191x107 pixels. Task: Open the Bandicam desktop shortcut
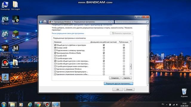(x=5, y=64)
